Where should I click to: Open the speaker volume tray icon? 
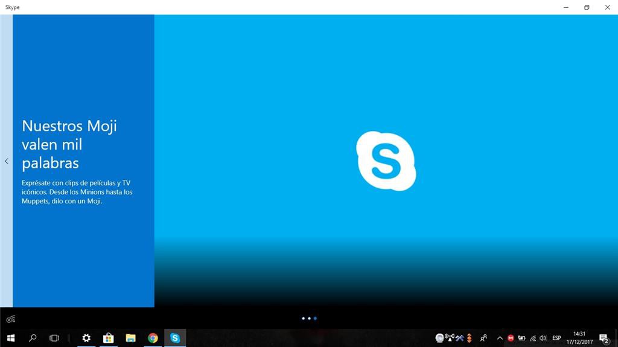(543, 338)
